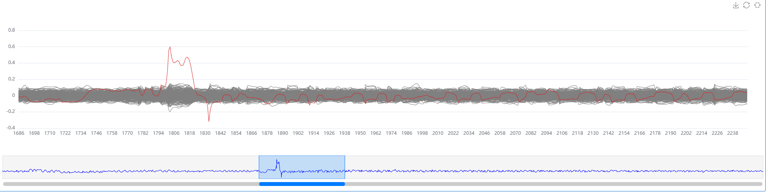Image resolution: width=768 pixels, height=193 pixels.
Task: Click the blue horizontal scrollbar thumb
Action: click(302, 184)
